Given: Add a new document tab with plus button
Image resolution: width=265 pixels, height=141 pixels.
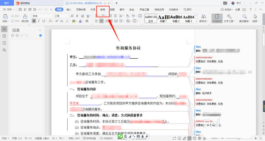Looking at the screenshot, I should click(x=116, y=3).
